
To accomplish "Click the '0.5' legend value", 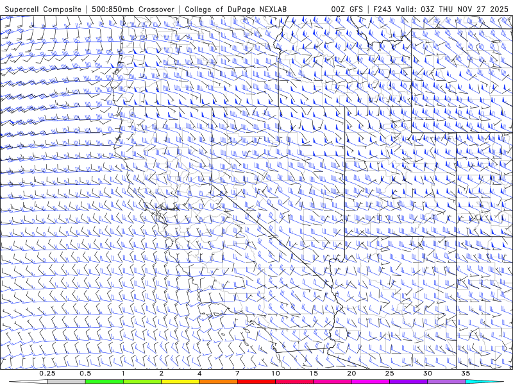I will [x=85, y=373].
